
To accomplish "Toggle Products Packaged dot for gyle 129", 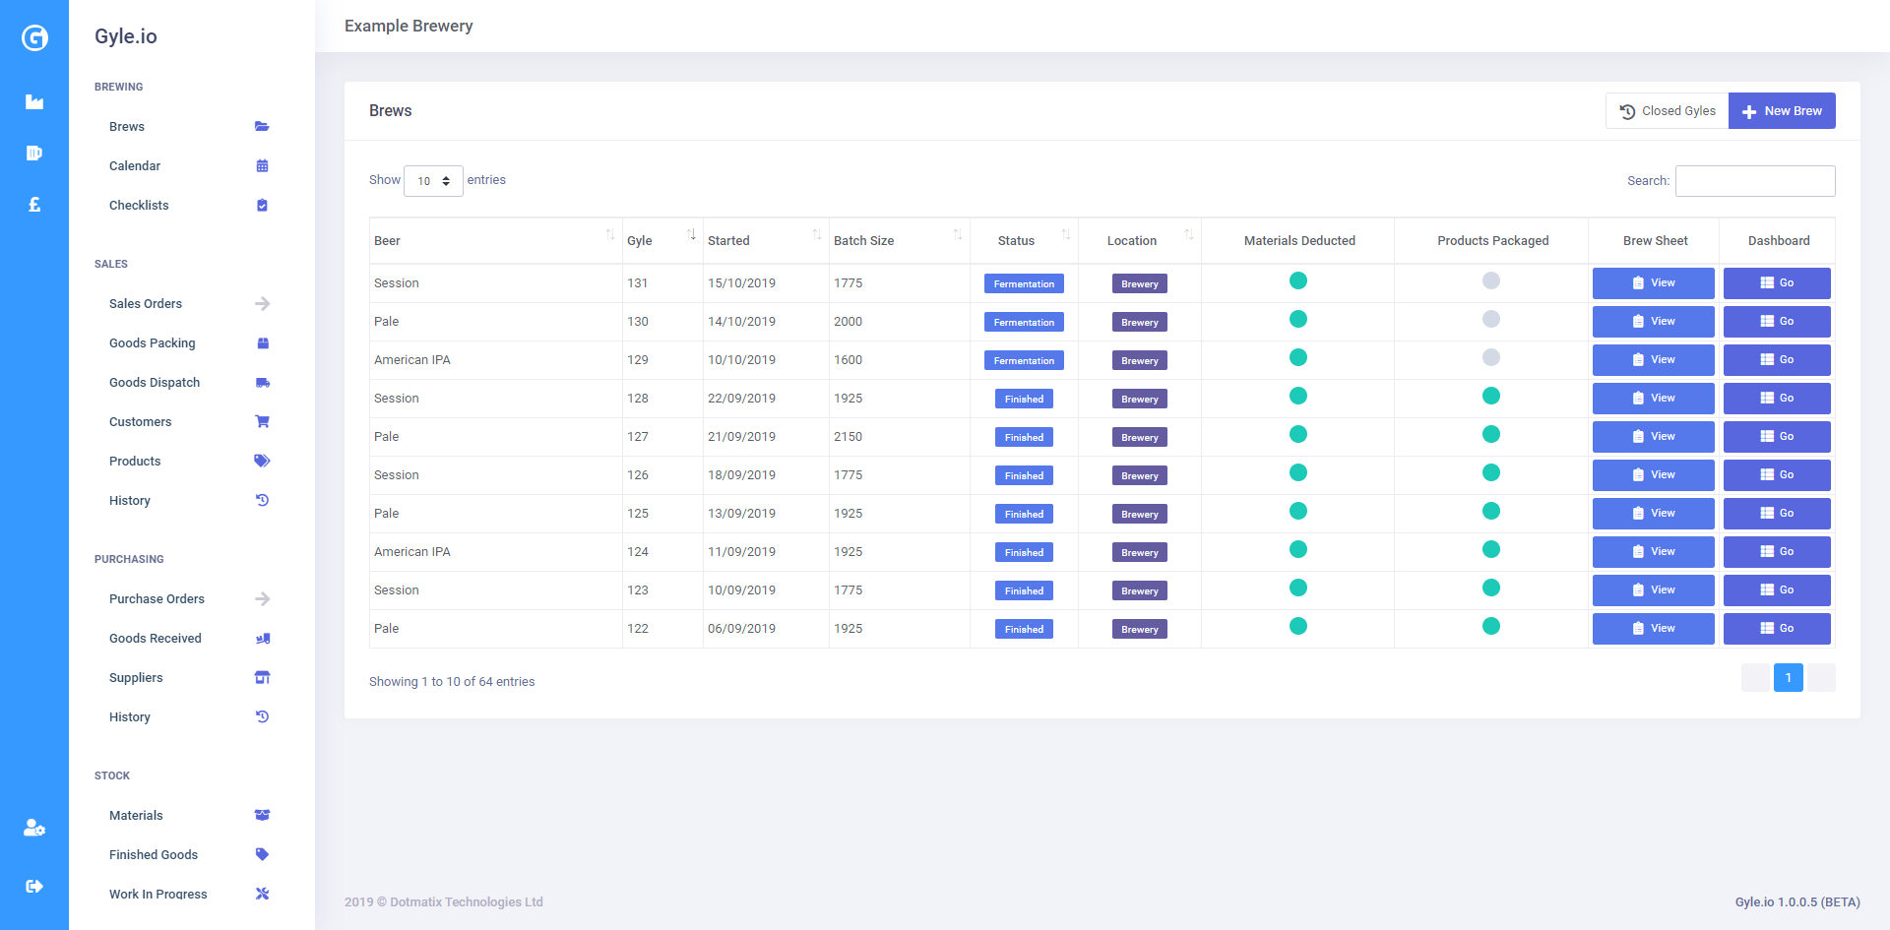I will coord(1491,358).
